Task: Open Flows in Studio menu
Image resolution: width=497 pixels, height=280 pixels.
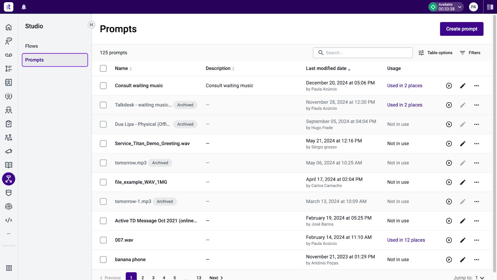Action: (x=31, y=46)
